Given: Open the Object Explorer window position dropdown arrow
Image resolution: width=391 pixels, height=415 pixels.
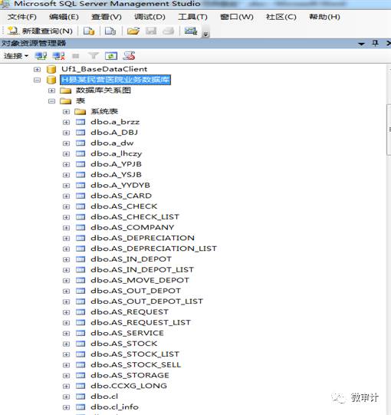Looking at the screenshot, I should click(x=361, y=44).
